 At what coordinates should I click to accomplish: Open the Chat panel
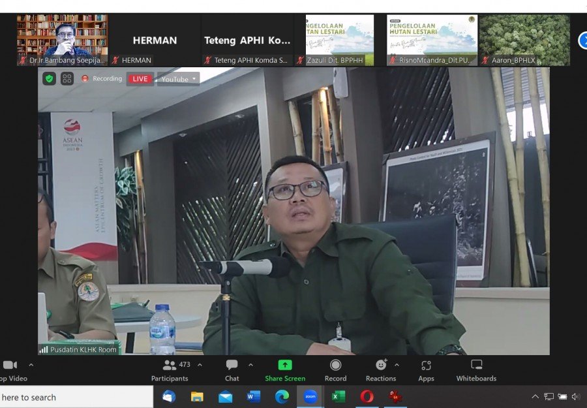tap(232, 371)
